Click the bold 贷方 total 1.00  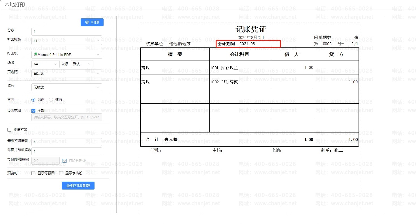pos(353,140)
